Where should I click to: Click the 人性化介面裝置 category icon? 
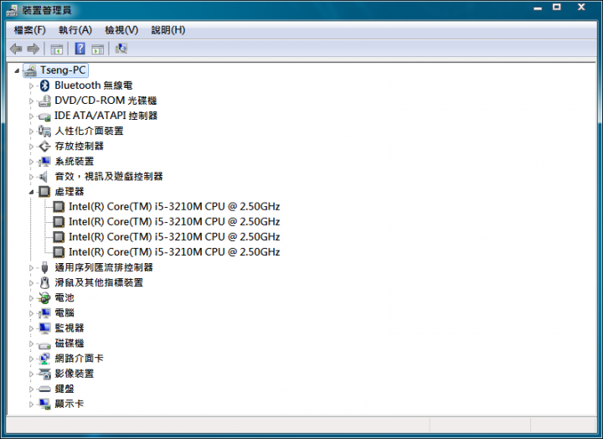tap(44, 132)
